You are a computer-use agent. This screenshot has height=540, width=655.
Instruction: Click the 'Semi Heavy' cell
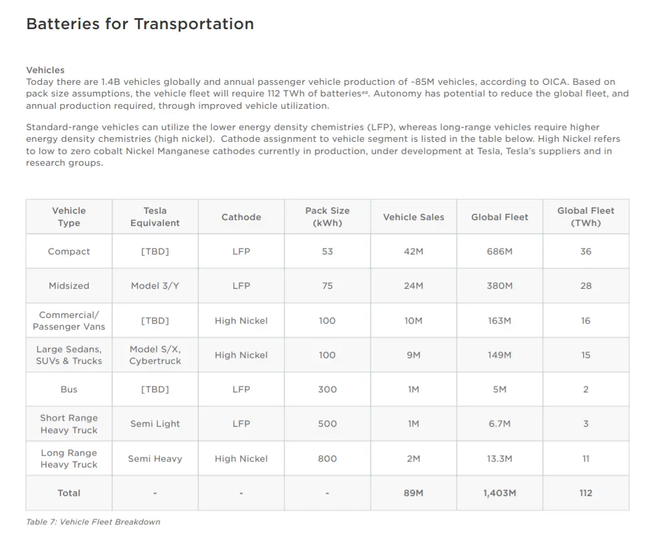(x=155, y=459)
